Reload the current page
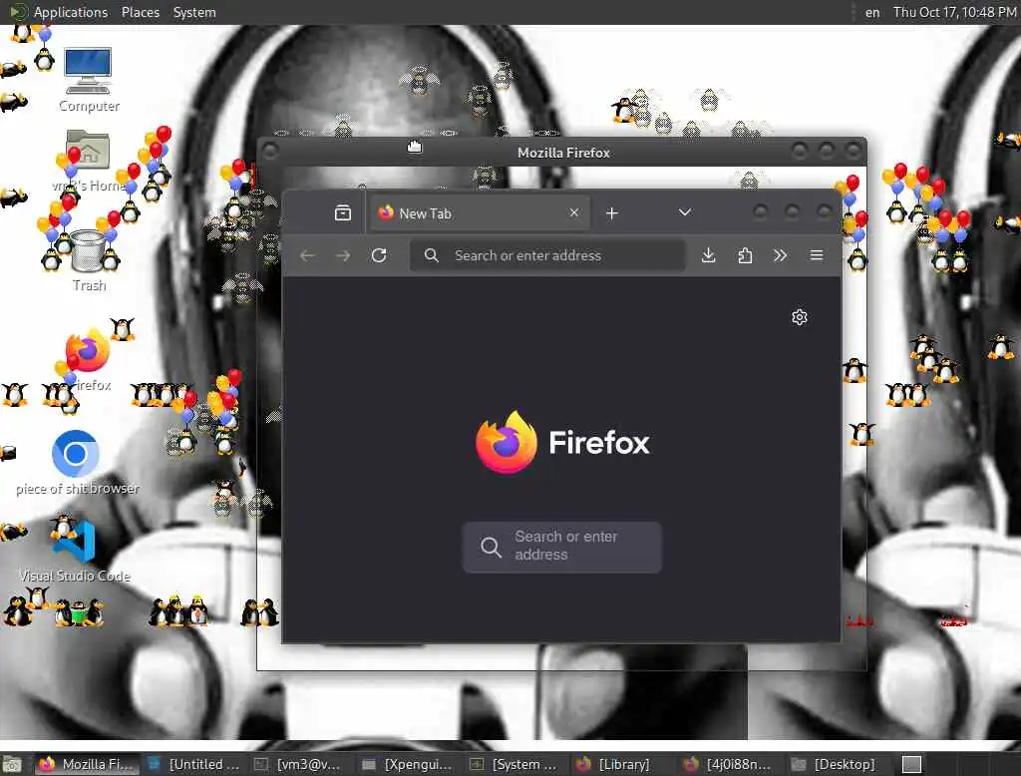Viewport: 1021px width, 776px height. [379, 255]
